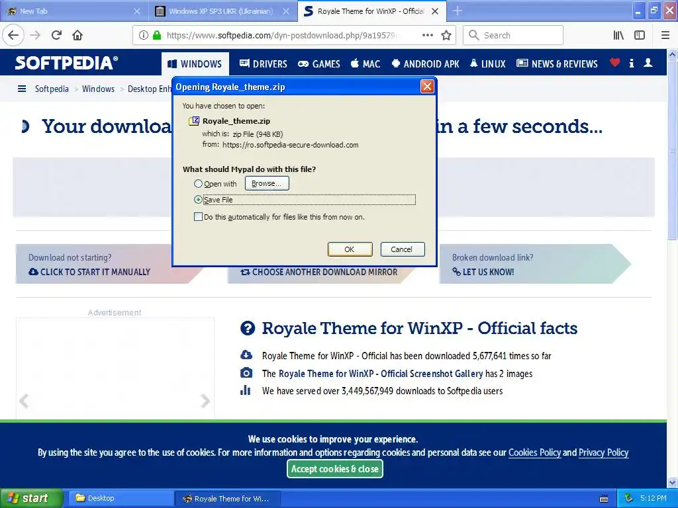Click the scrollbar up arrow
This screenshot has height=508, width=678.
pos(673,54)
